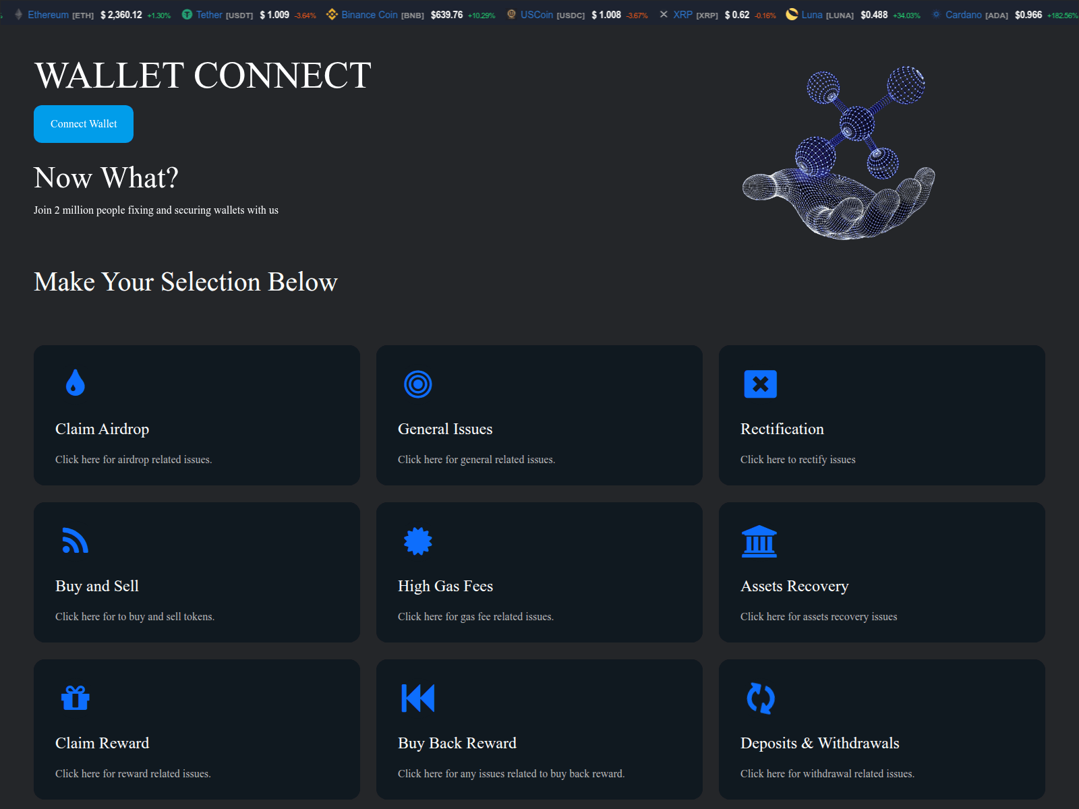The image size is (1079, 809).
Task: Click the XRP symbol in the ticker bar
Action: [x=664, y=13]
